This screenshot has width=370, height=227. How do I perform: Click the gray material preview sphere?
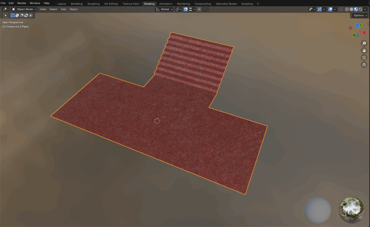click(318, 210)
